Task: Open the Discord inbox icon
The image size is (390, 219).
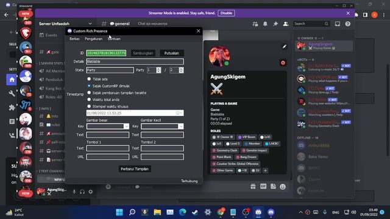Action: [337, 24]
